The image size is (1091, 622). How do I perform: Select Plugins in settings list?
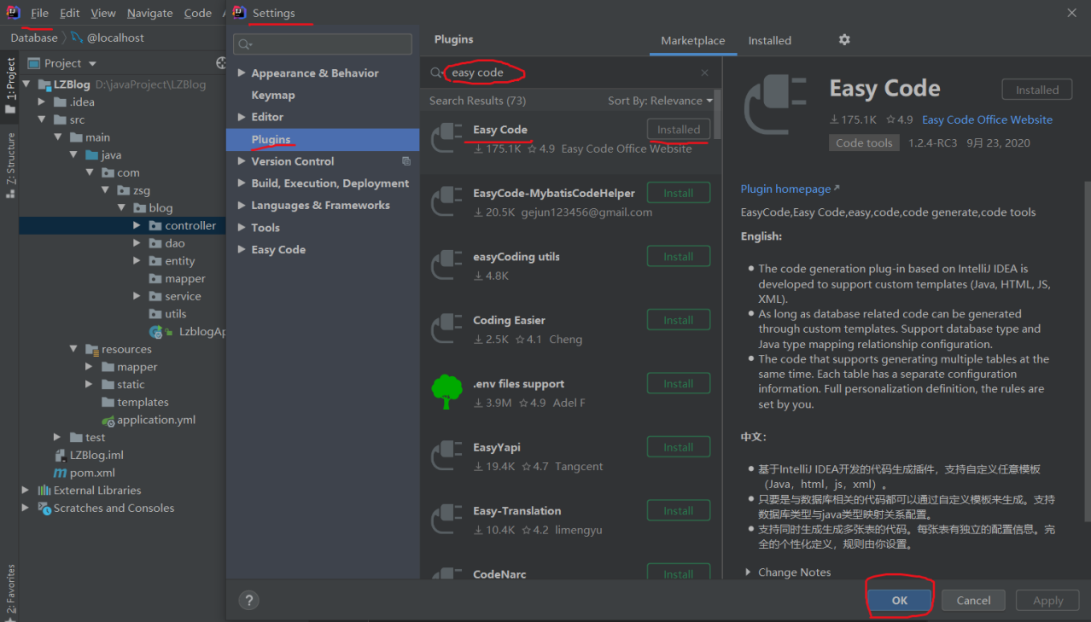pos(323,139)
